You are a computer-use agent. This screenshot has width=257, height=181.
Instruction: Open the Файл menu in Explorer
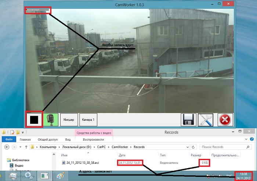tap(9, 140)
